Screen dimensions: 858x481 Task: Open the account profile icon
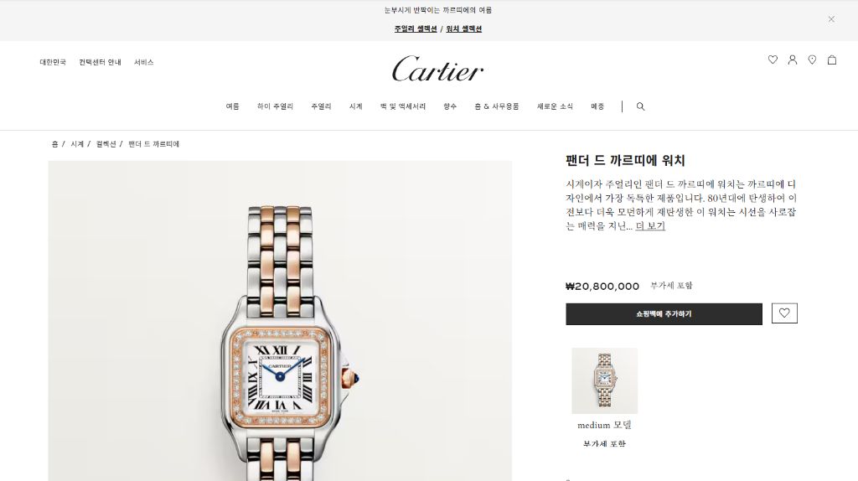coord(793,59)
